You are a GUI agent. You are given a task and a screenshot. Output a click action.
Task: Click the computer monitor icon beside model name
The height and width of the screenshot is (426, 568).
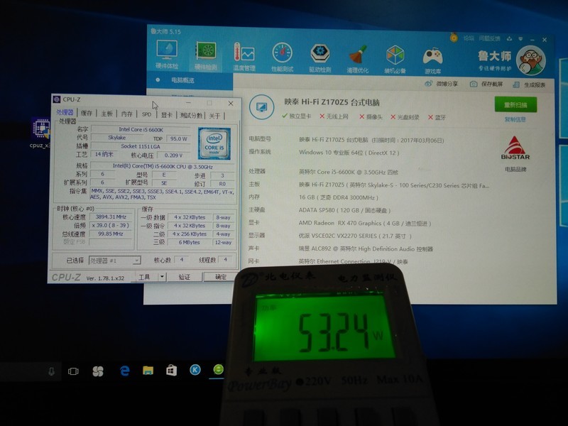[x=261, y=107]
